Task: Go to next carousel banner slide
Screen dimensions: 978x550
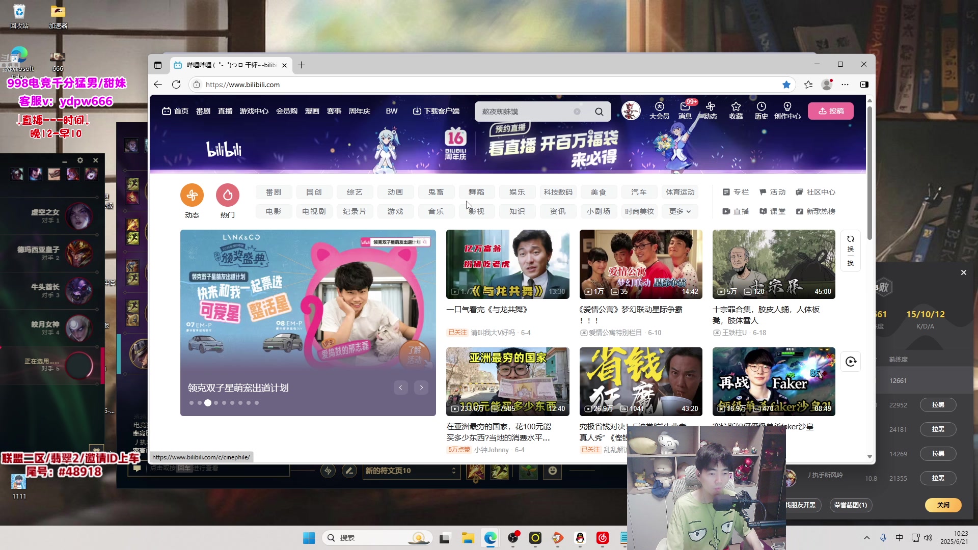Action: [x=421, y=388]
